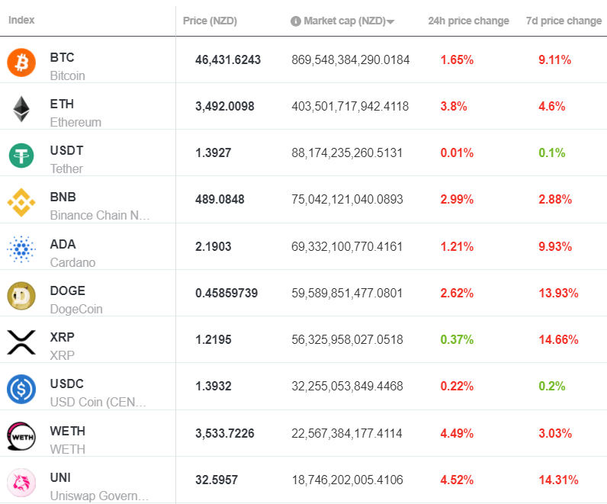Click UNI 24h change 4.52%
607x504 pixels.
(x=457, y=480)
